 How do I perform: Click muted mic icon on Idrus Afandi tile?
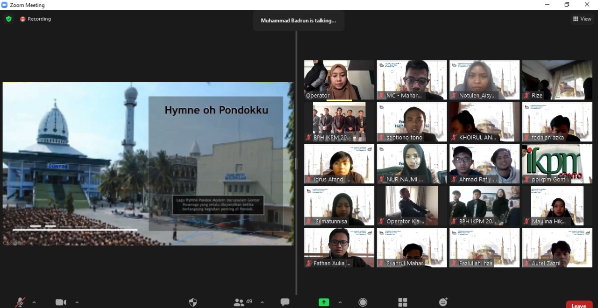308,179
